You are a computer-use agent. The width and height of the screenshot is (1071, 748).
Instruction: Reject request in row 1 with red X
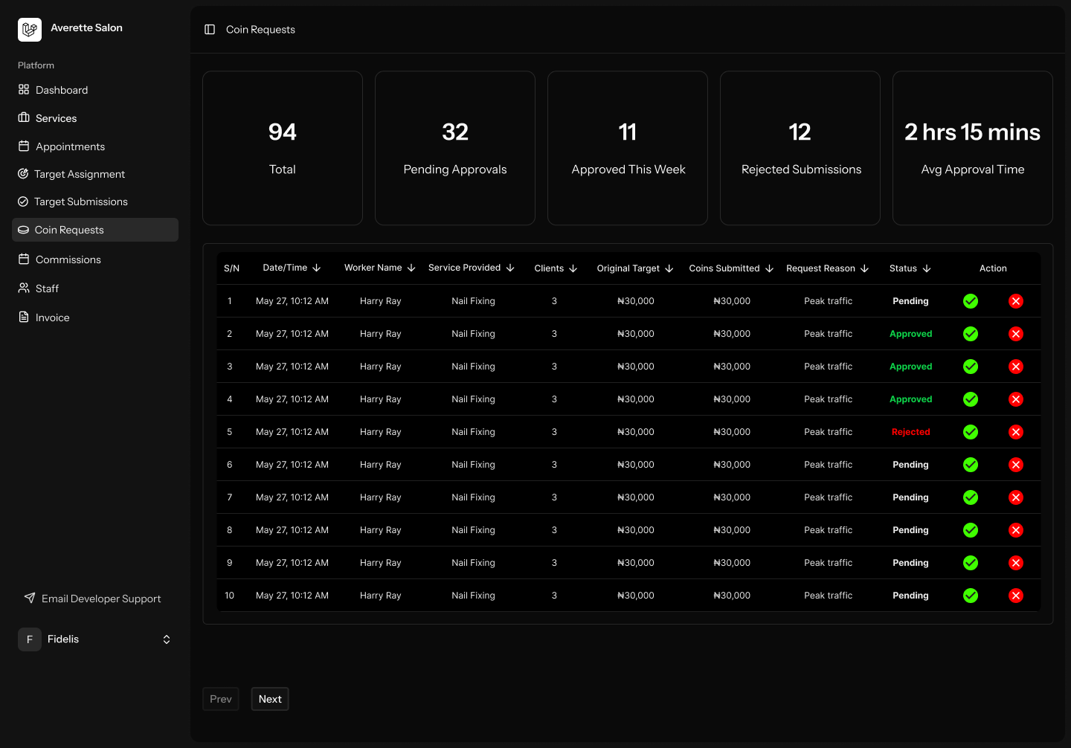(x=1016, y=301)
